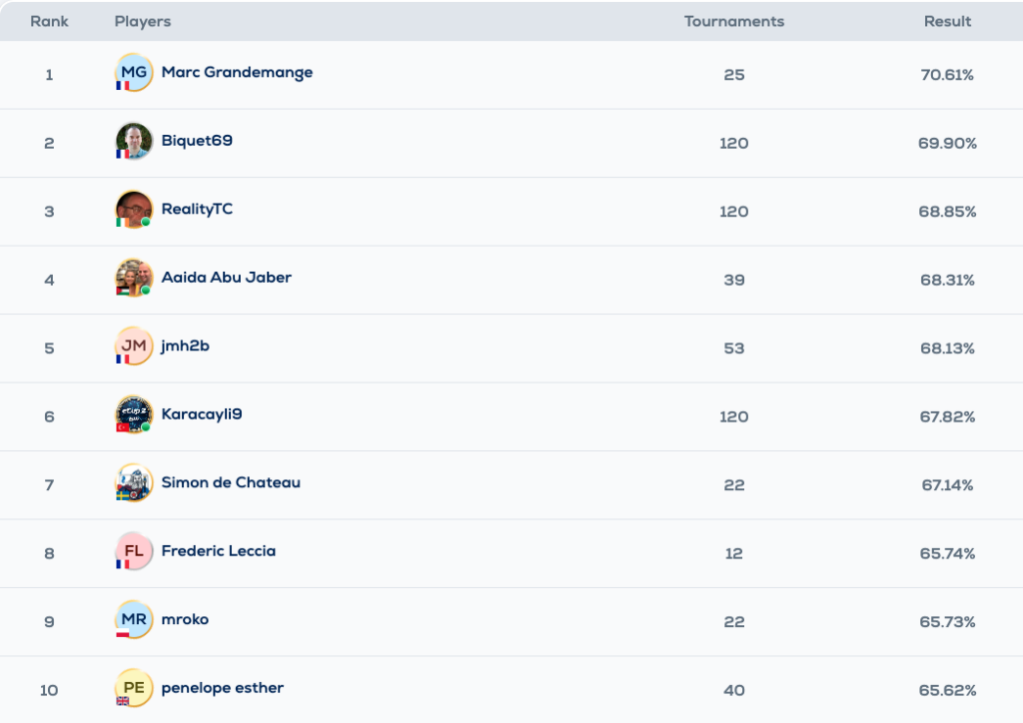Click the Players column header
Viewport: 1023px width, 723px height.
tap(142, 21)
